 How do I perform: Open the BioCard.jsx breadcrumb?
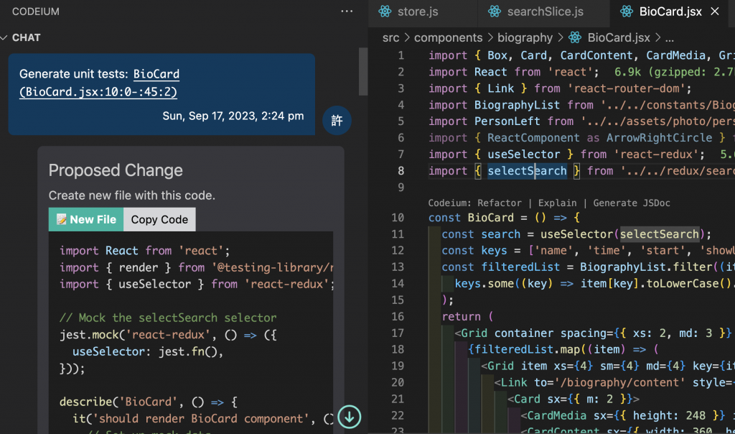coord(619,37)
